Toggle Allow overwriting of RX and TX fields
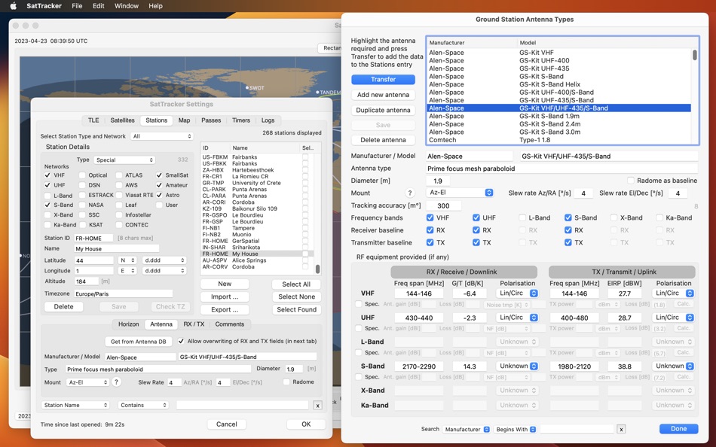The image size is (716, 447). tap(181, 341)
